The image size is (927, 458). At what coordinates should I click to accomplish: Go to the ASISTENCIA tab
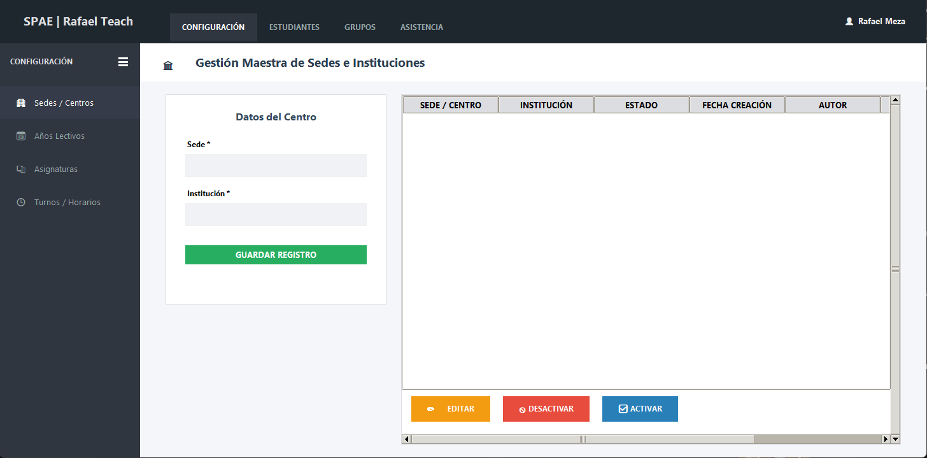pyautogui.click(x=421, y=27)
